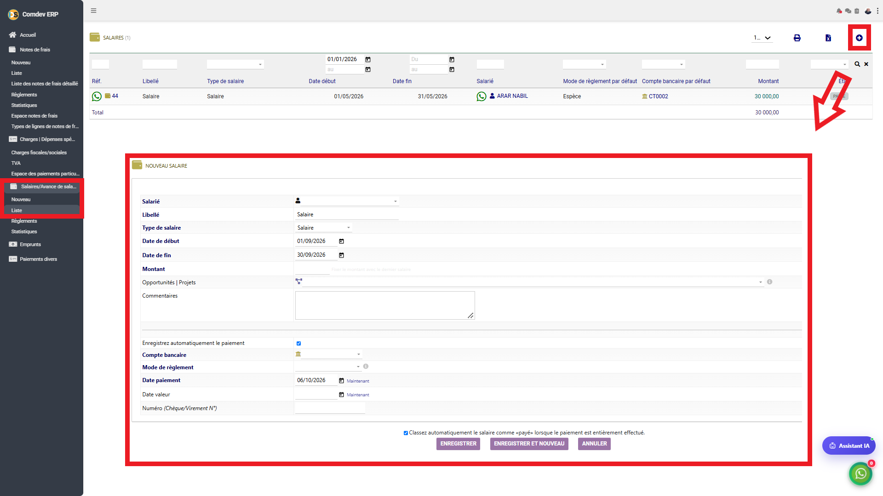
Task: Open the rows-per-page dropdown
Action: tap(762, 38)
